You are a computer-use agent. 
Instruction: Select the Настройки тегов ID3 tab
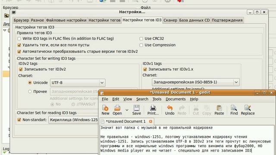click(x=142, y=20)
